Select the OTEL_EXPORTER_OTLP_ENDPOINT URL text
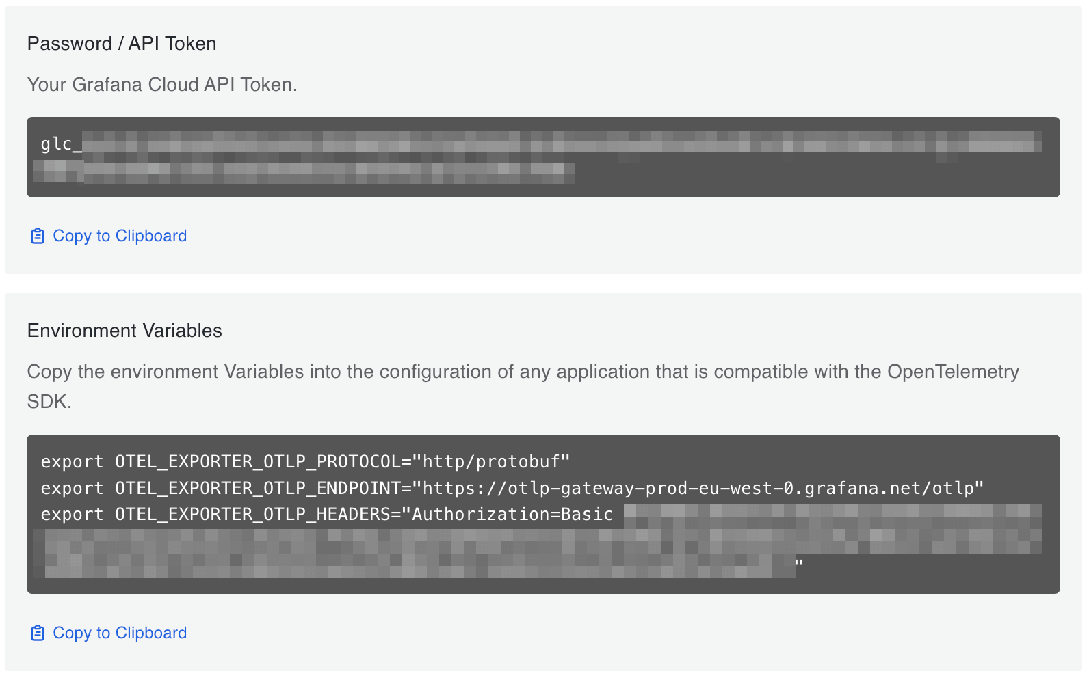This screenshot has height=682, width=1089. [x=698, y=488]
